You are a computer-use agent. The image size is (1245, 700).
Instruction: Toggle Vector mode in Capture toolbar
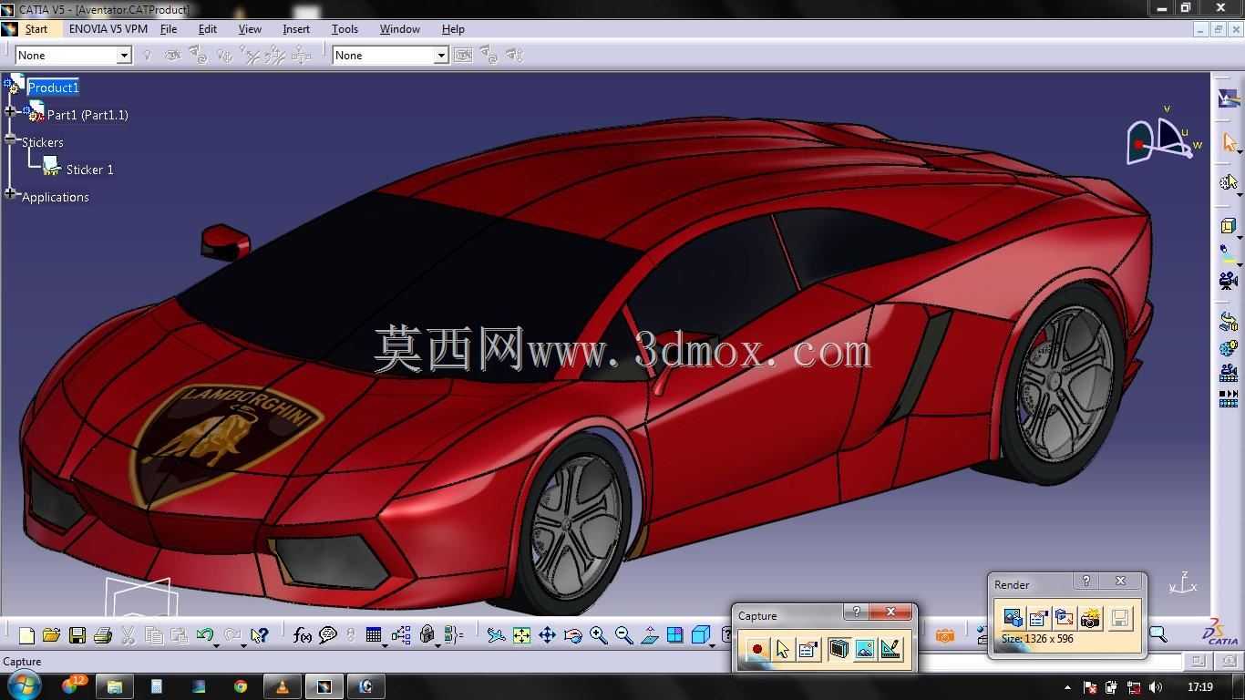pyautogui.click(x=890, y=649)
